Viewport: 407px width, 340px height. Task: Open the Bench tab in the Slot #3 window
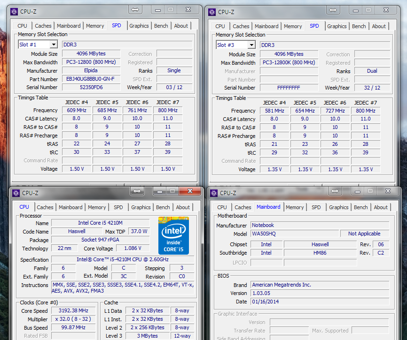359,26
